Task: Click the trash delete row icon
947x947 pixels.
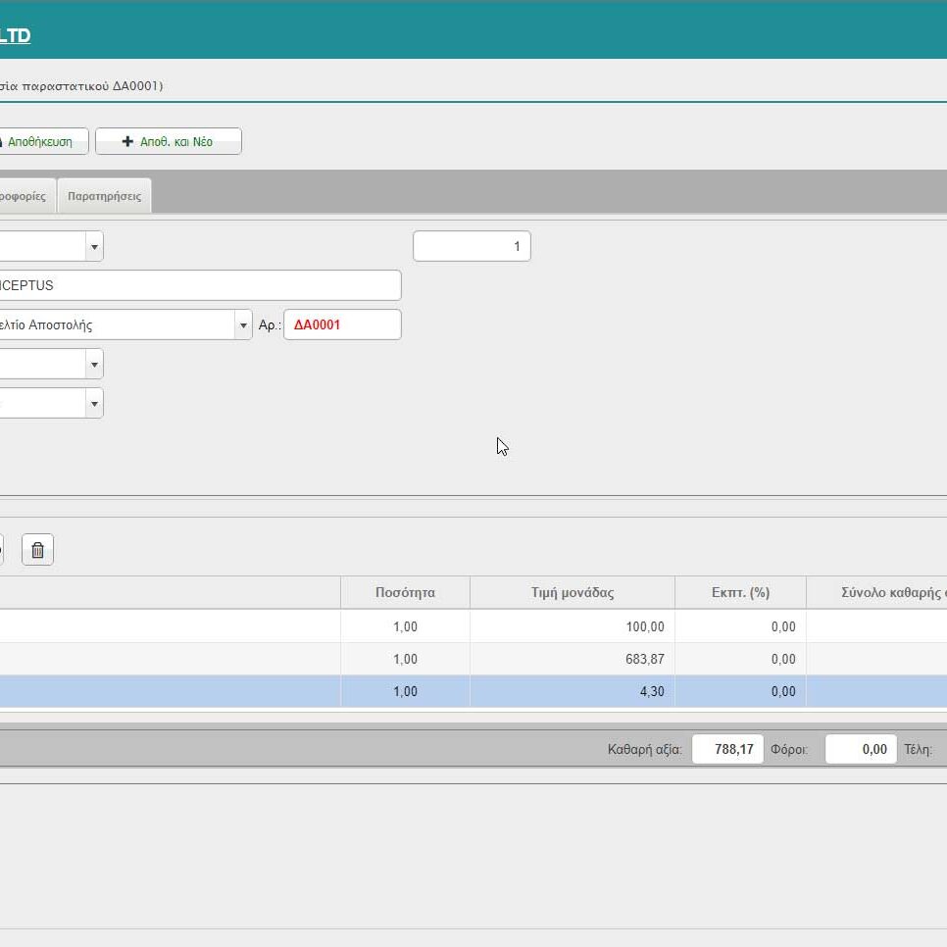Action: 37,550
